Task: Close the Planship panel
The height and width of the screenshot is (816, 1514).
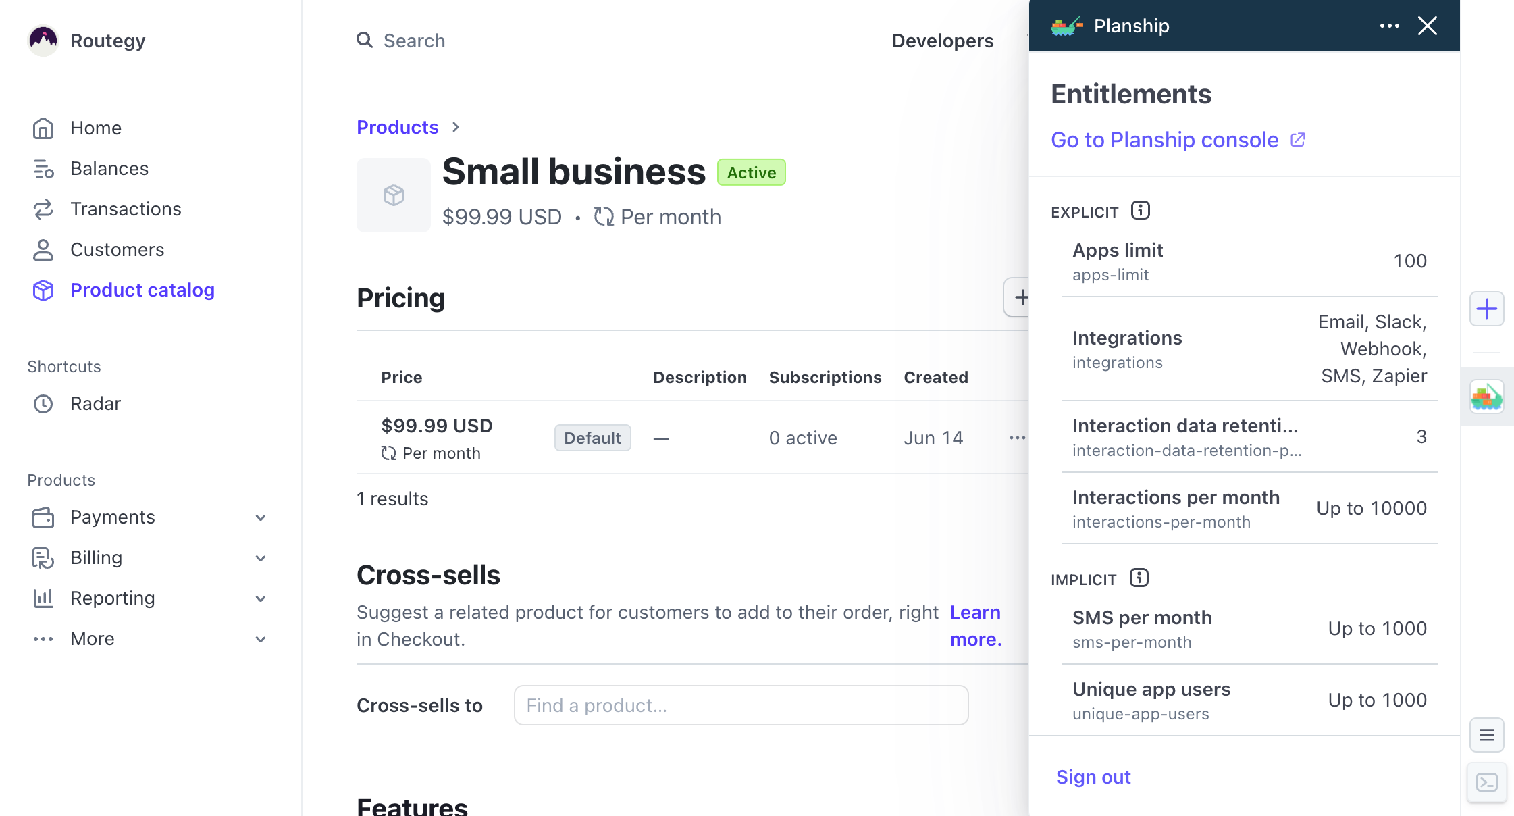Action: tap(1427, 26)
